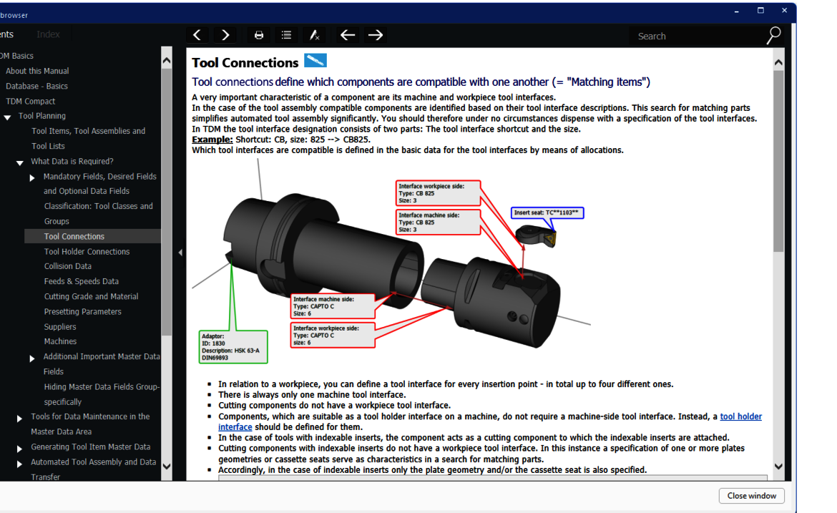Click the search magnifier icon
Screen dimensions: 837x513
click(773, 36)
